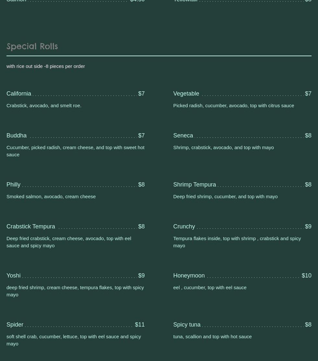Select the Vegetable roll item
The image size is (318, 361).
[186, 94]
